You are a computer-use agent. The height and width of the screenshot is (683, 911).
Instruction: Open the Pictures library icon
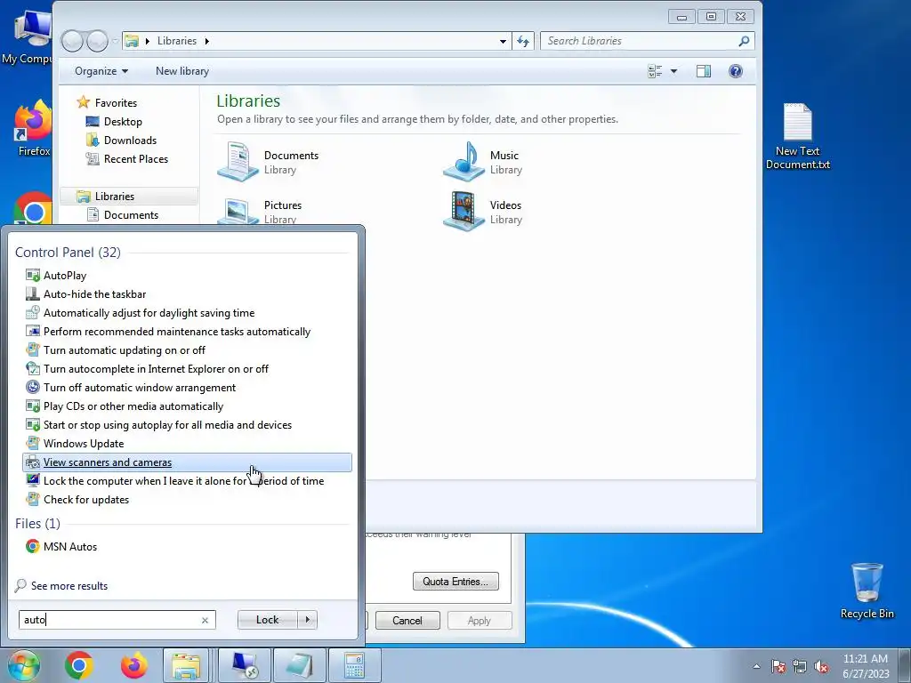tap(237, 212)
